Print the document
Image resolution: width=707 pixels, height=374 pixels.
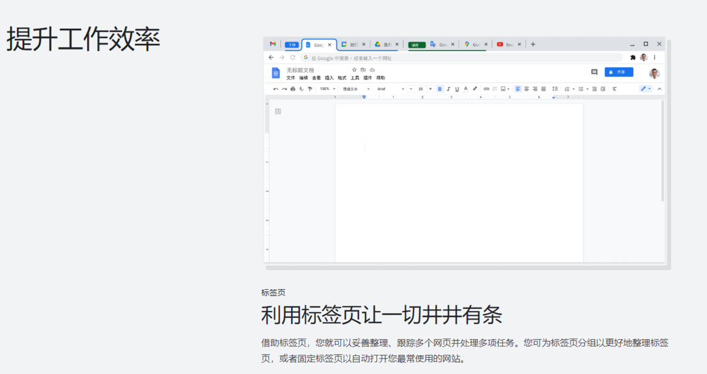pos(293,89)
